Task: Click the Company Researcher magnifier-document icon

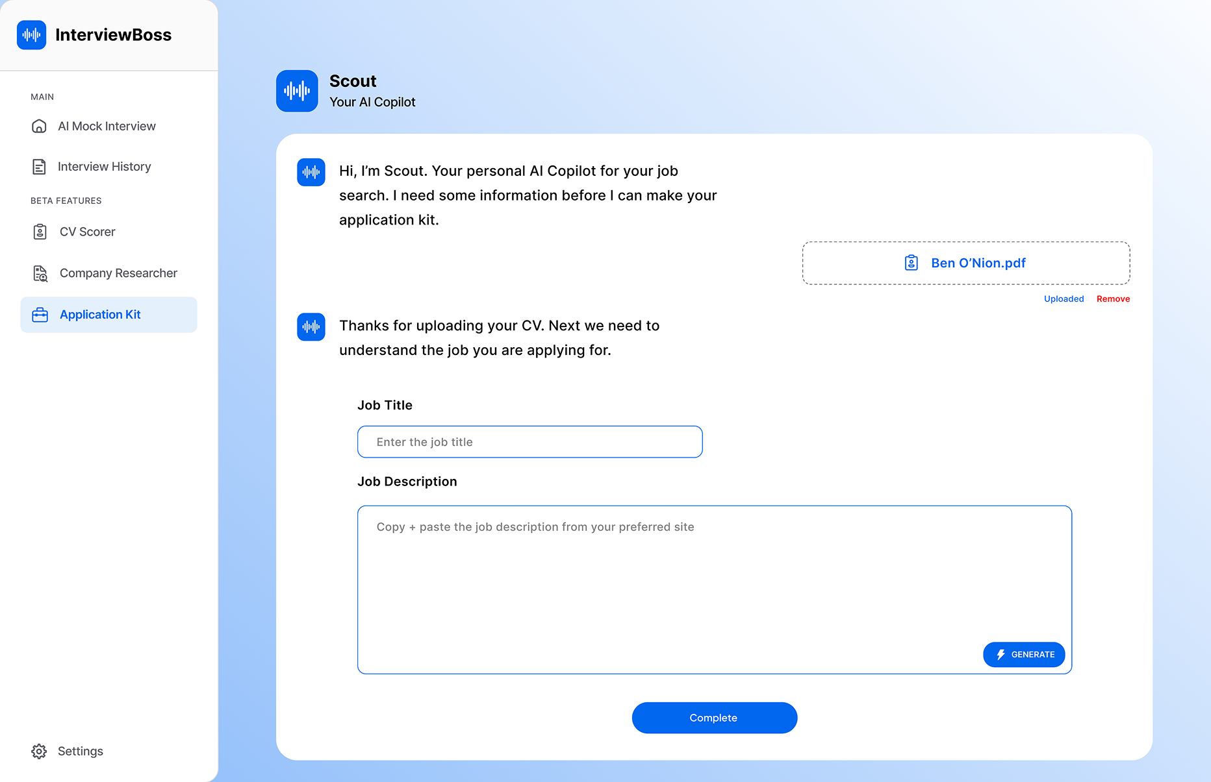Action: (40, 273)
